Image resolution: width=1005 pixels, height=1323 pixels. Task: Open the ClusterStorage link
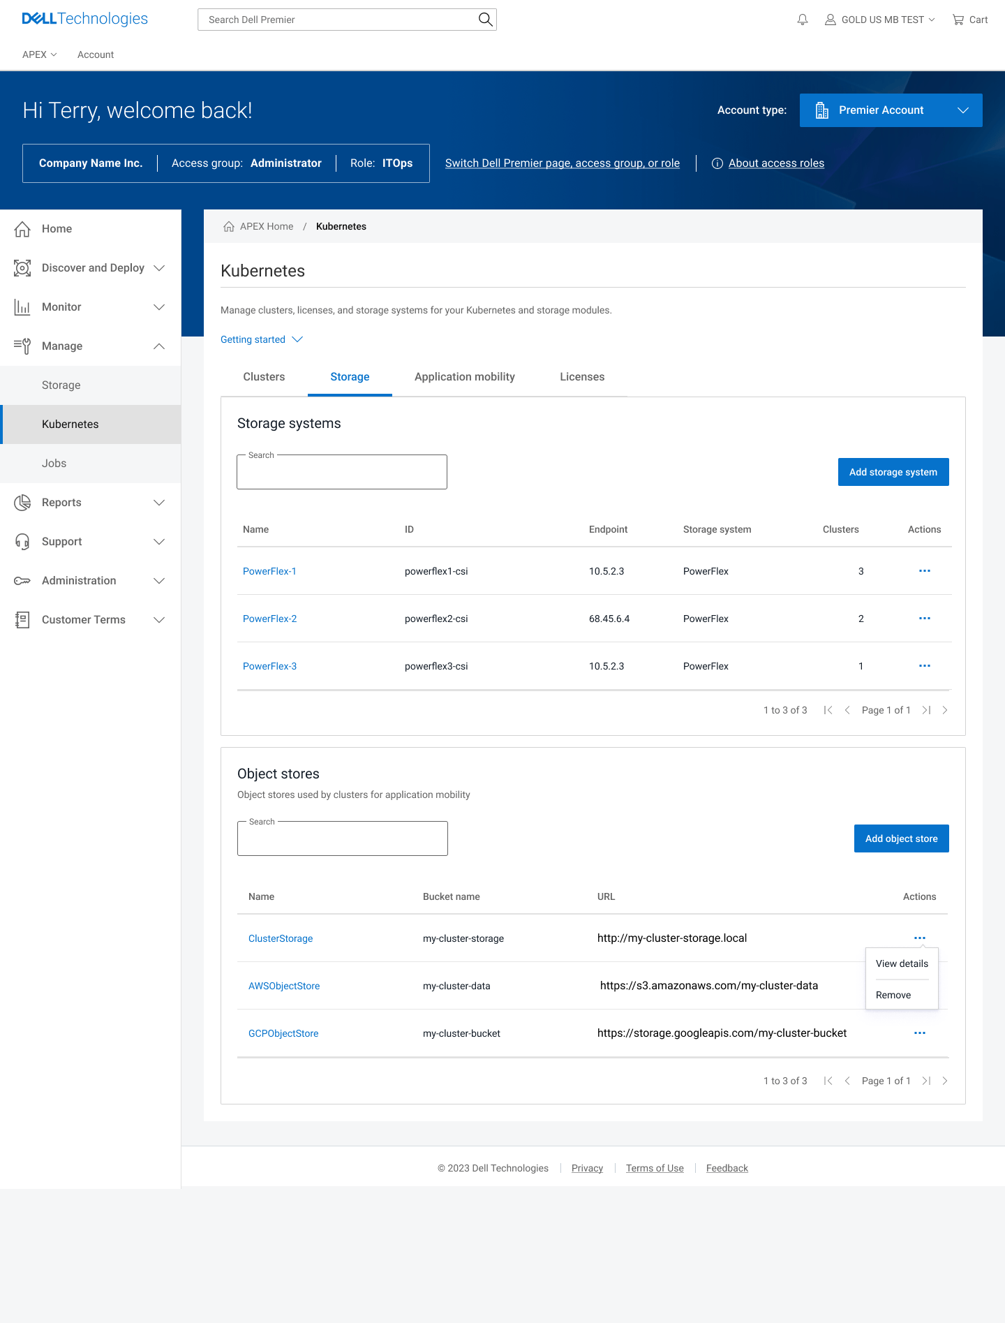pos(281,938)
